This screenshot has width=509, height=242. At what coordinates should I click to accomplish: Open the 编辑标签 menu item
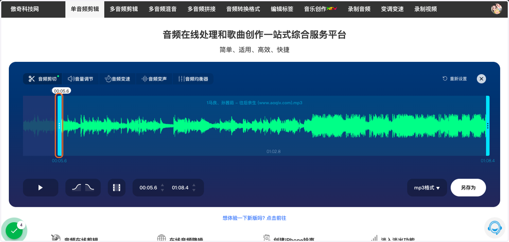pos(282,9)
